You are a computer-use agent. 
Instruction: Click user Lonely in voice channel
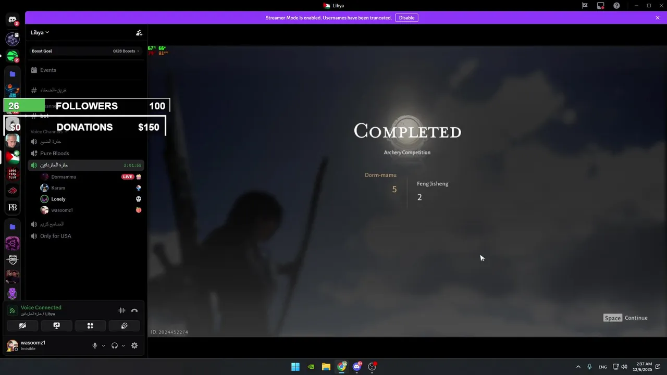[x=58, y=199]
